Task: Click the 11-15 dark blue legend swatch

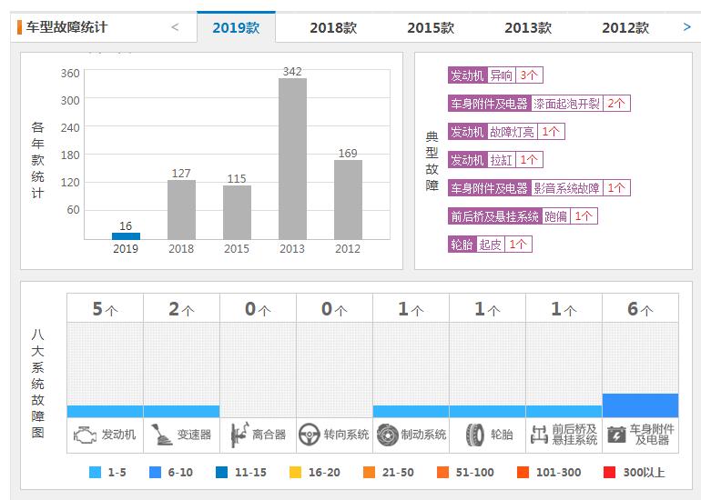Action: 221,473
